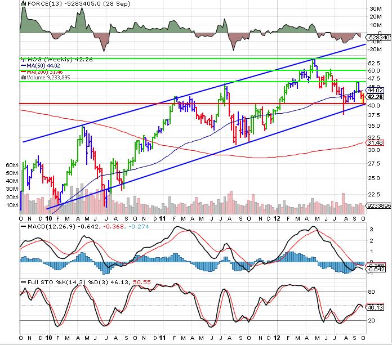
Task: Click the 20 level label on stochastic axis
Action: tap(372, 320)
